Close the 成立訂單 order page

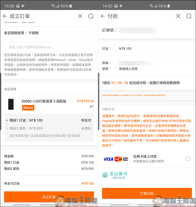pyautogui.click(x=80, y=16)
